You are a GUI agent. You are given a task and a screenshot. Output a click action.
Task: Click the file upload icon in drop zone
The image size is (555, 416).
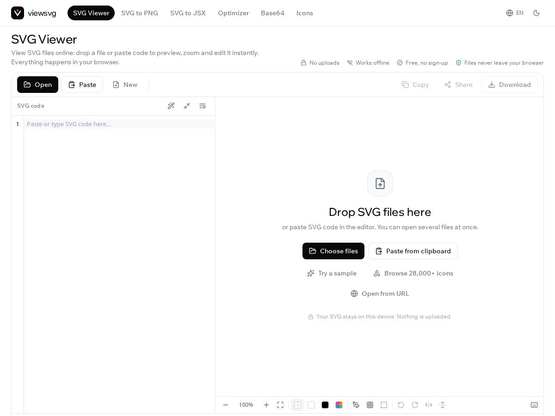point(380,184)
